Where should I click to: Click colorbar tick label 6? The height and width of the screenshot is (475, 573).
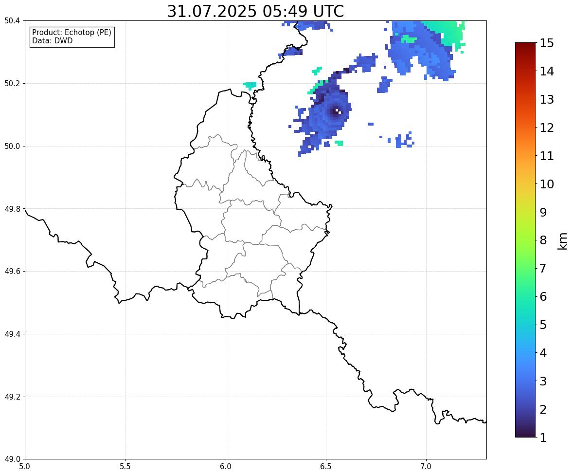pyautogui.click(x=543, y=296)
